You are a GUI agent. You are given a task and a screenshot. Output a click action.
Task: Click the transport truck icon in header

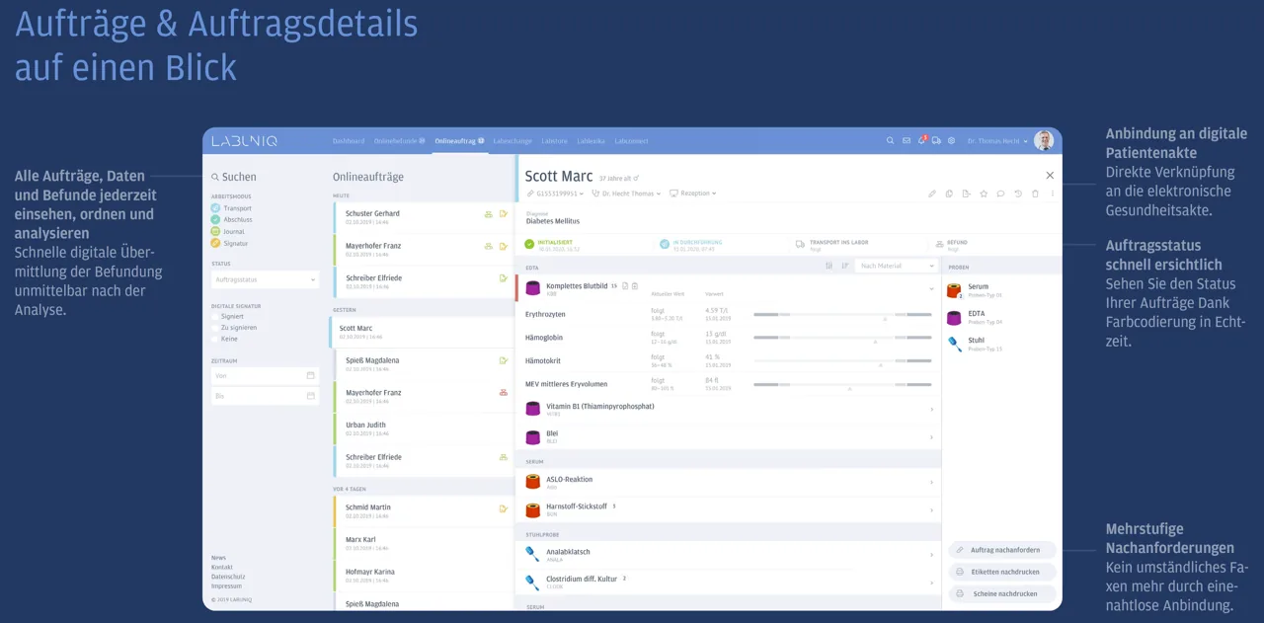(936, 141)
